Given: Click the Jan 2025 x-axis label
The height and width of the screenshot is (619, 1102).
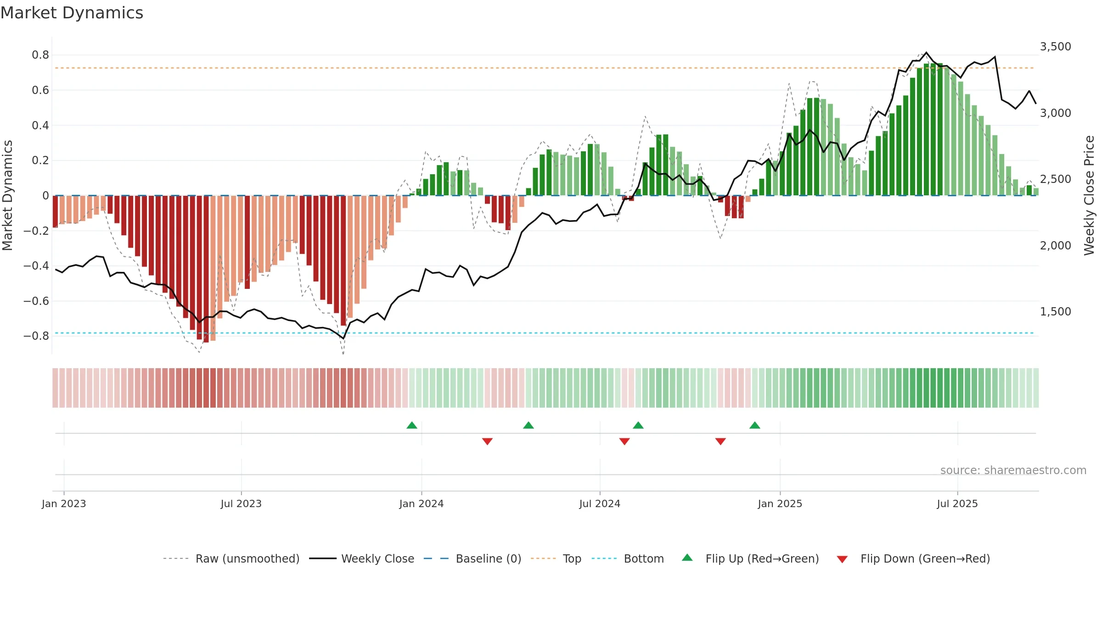Looking at the screenshot, I should tap(780, 503).
